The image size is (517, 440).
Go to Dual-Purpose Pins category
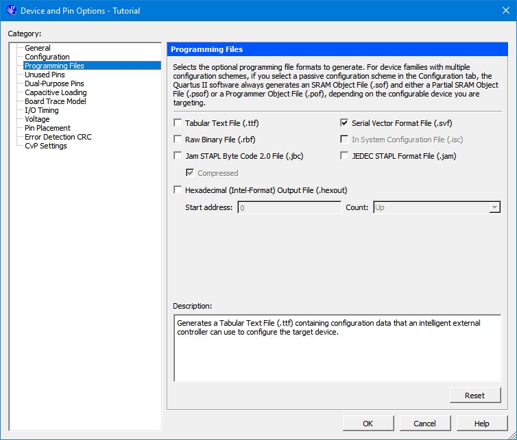point(54,83)
